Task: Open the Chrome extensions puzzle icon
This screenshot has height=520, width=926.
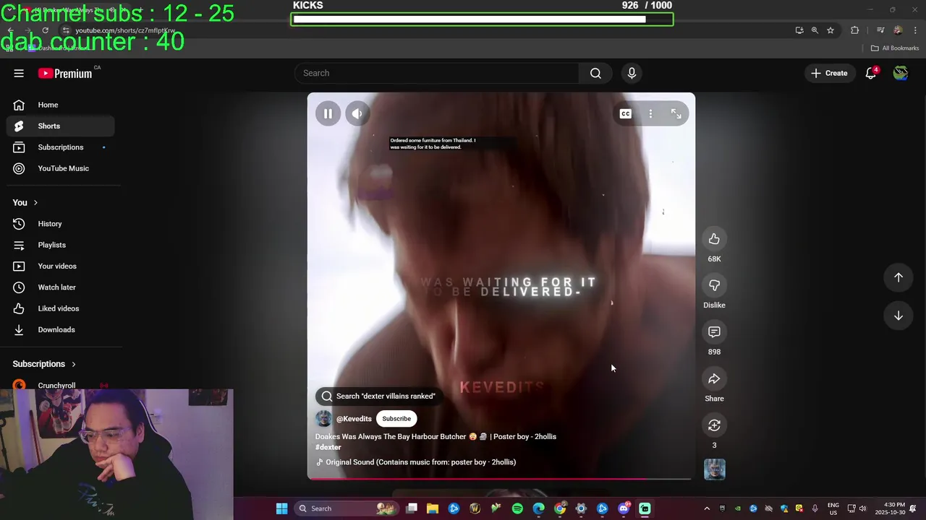Action: [855, 30]
